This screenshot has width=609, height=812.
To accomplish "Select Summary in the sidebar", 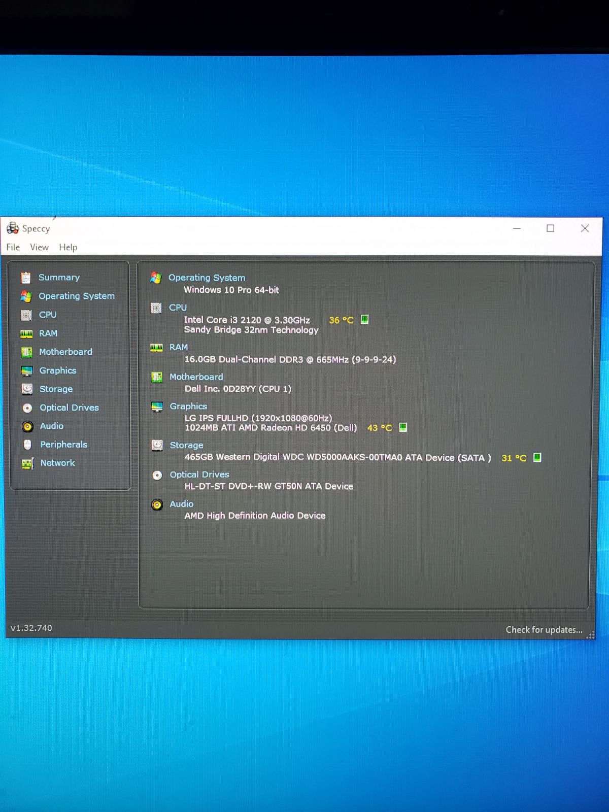I will pyautogui.click(x=59, y=278).
